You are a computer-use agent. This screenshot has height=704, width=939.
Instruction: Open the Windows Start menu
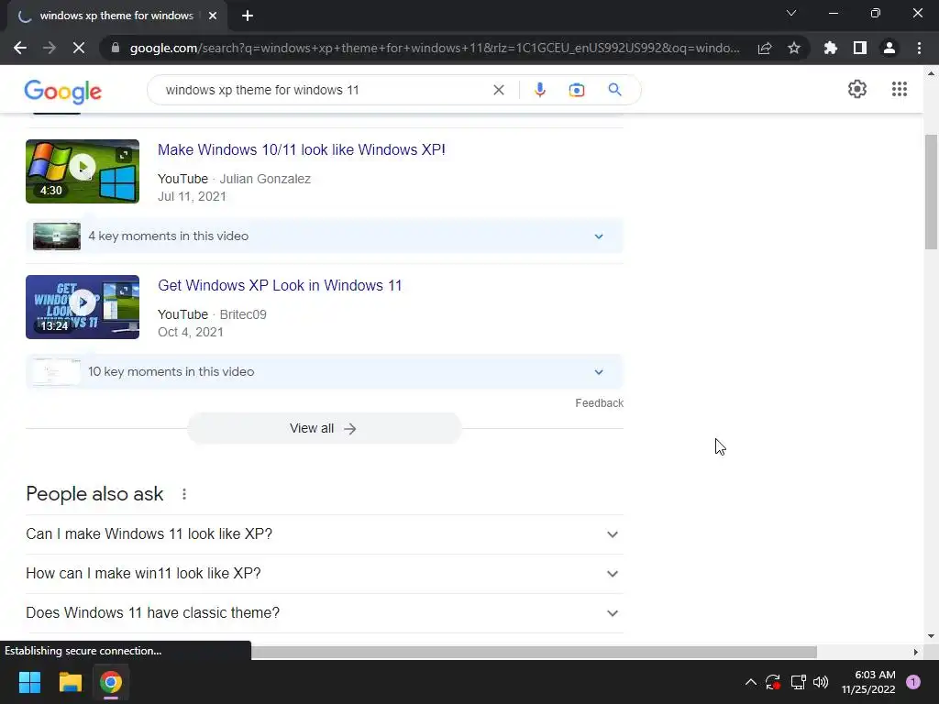pos(29,682)
